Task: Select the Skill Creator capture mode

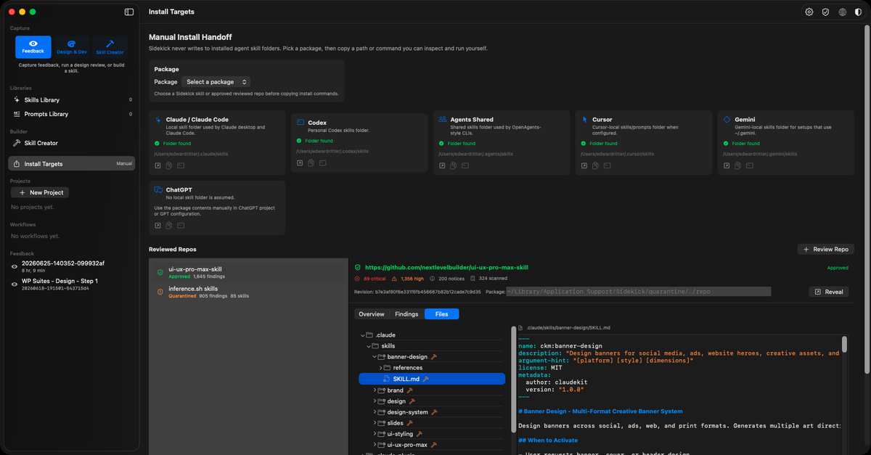Action: [x=110, y=47]
